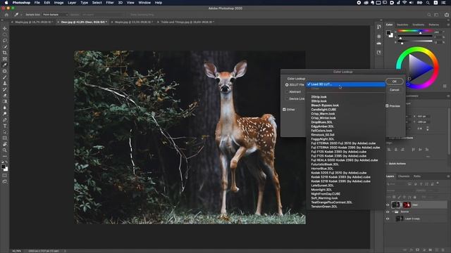Click the create new layer icon
This screenshot has height=253, width=451.
click(437, 250)
